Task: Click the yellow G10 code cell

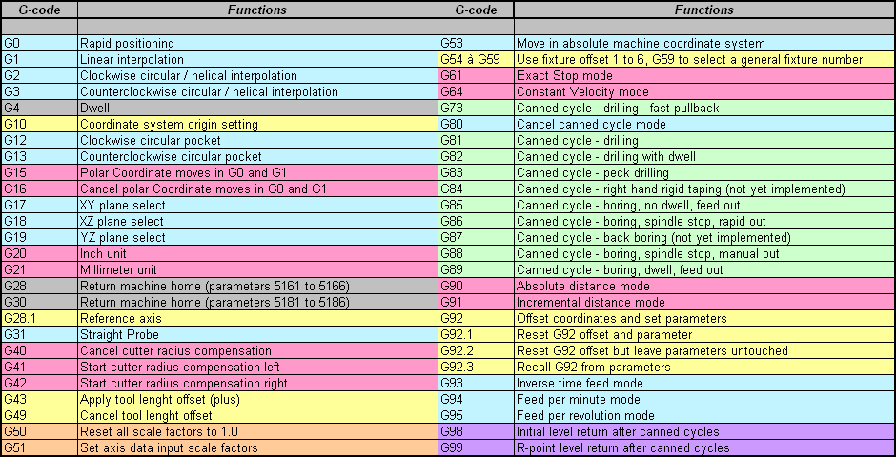Action: tap(39, 124)
